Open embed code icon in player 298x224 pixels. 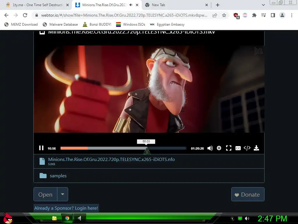click(x=247, y=148)
